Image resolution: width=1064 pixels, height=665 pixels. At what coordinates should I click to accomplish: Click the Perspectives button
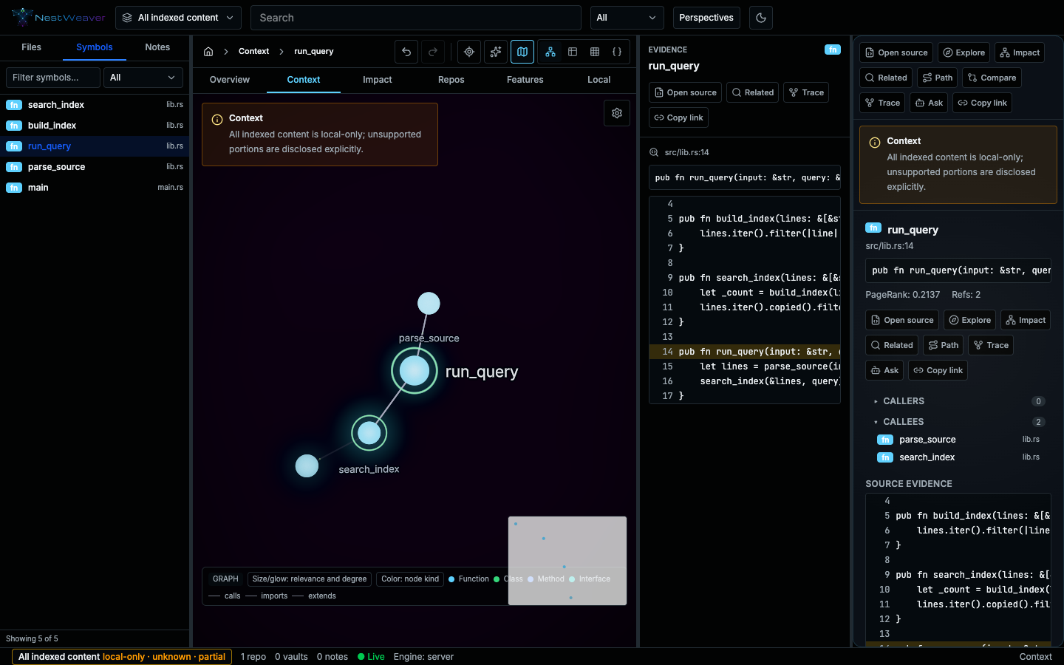706,18
